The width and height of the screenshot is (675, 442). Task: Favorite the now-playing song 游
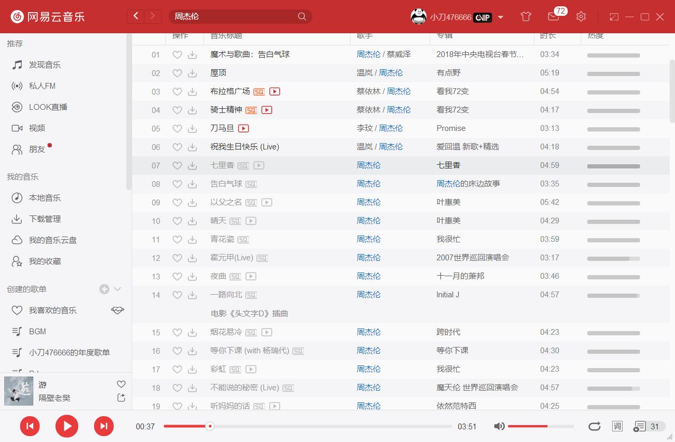121,384
